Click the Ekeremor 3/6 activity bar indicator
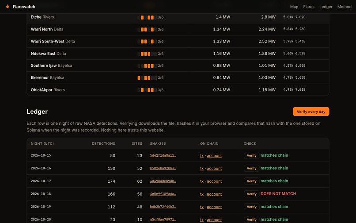 pos(147,78)
